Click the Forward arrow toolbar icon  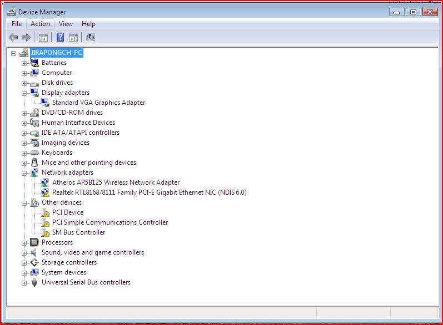tap(26, 37)
